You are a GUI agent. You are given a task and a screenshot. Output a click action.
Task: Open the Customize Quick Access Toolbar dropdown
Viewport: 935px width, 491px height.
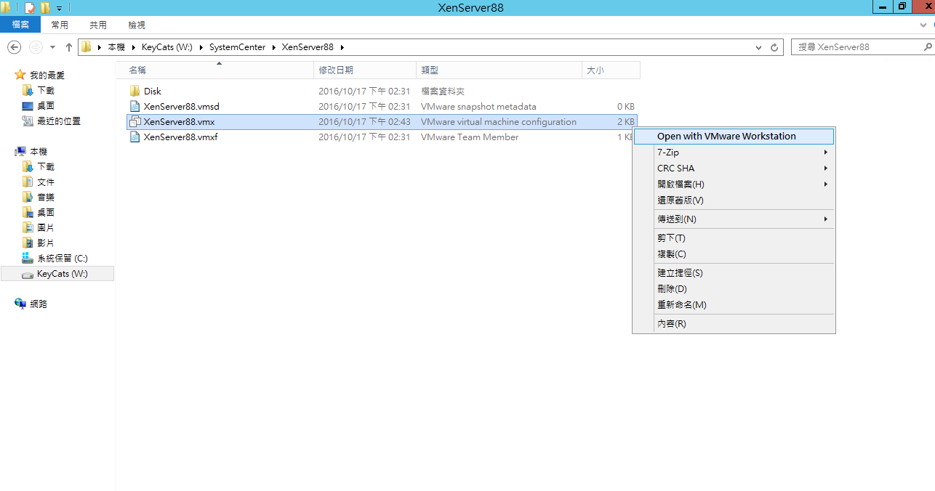click(59, 9)
